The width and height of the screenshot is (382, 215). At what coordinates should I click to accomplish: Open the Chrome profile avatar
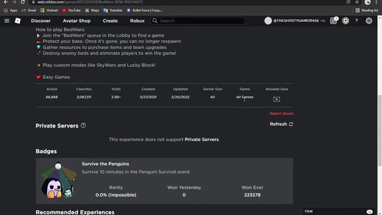[x=368, y=2]
